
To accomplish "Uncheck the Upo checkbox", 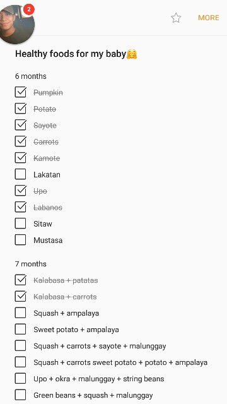I will pyautogui.click(x=21, y=191).
